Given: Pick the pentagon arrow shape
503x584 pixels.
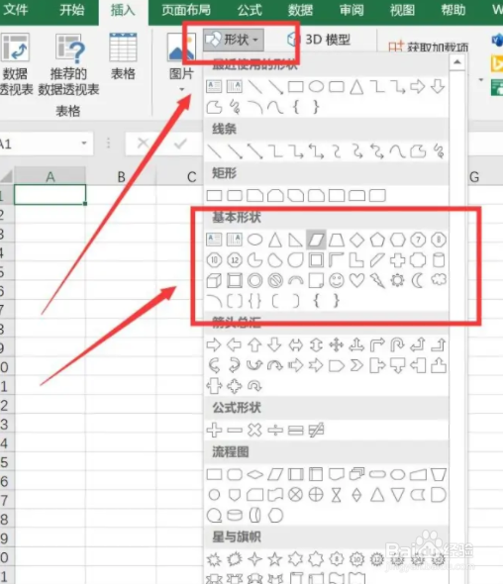Looking at the screenshot, I should pyautogui.click(x=336, y=365).
